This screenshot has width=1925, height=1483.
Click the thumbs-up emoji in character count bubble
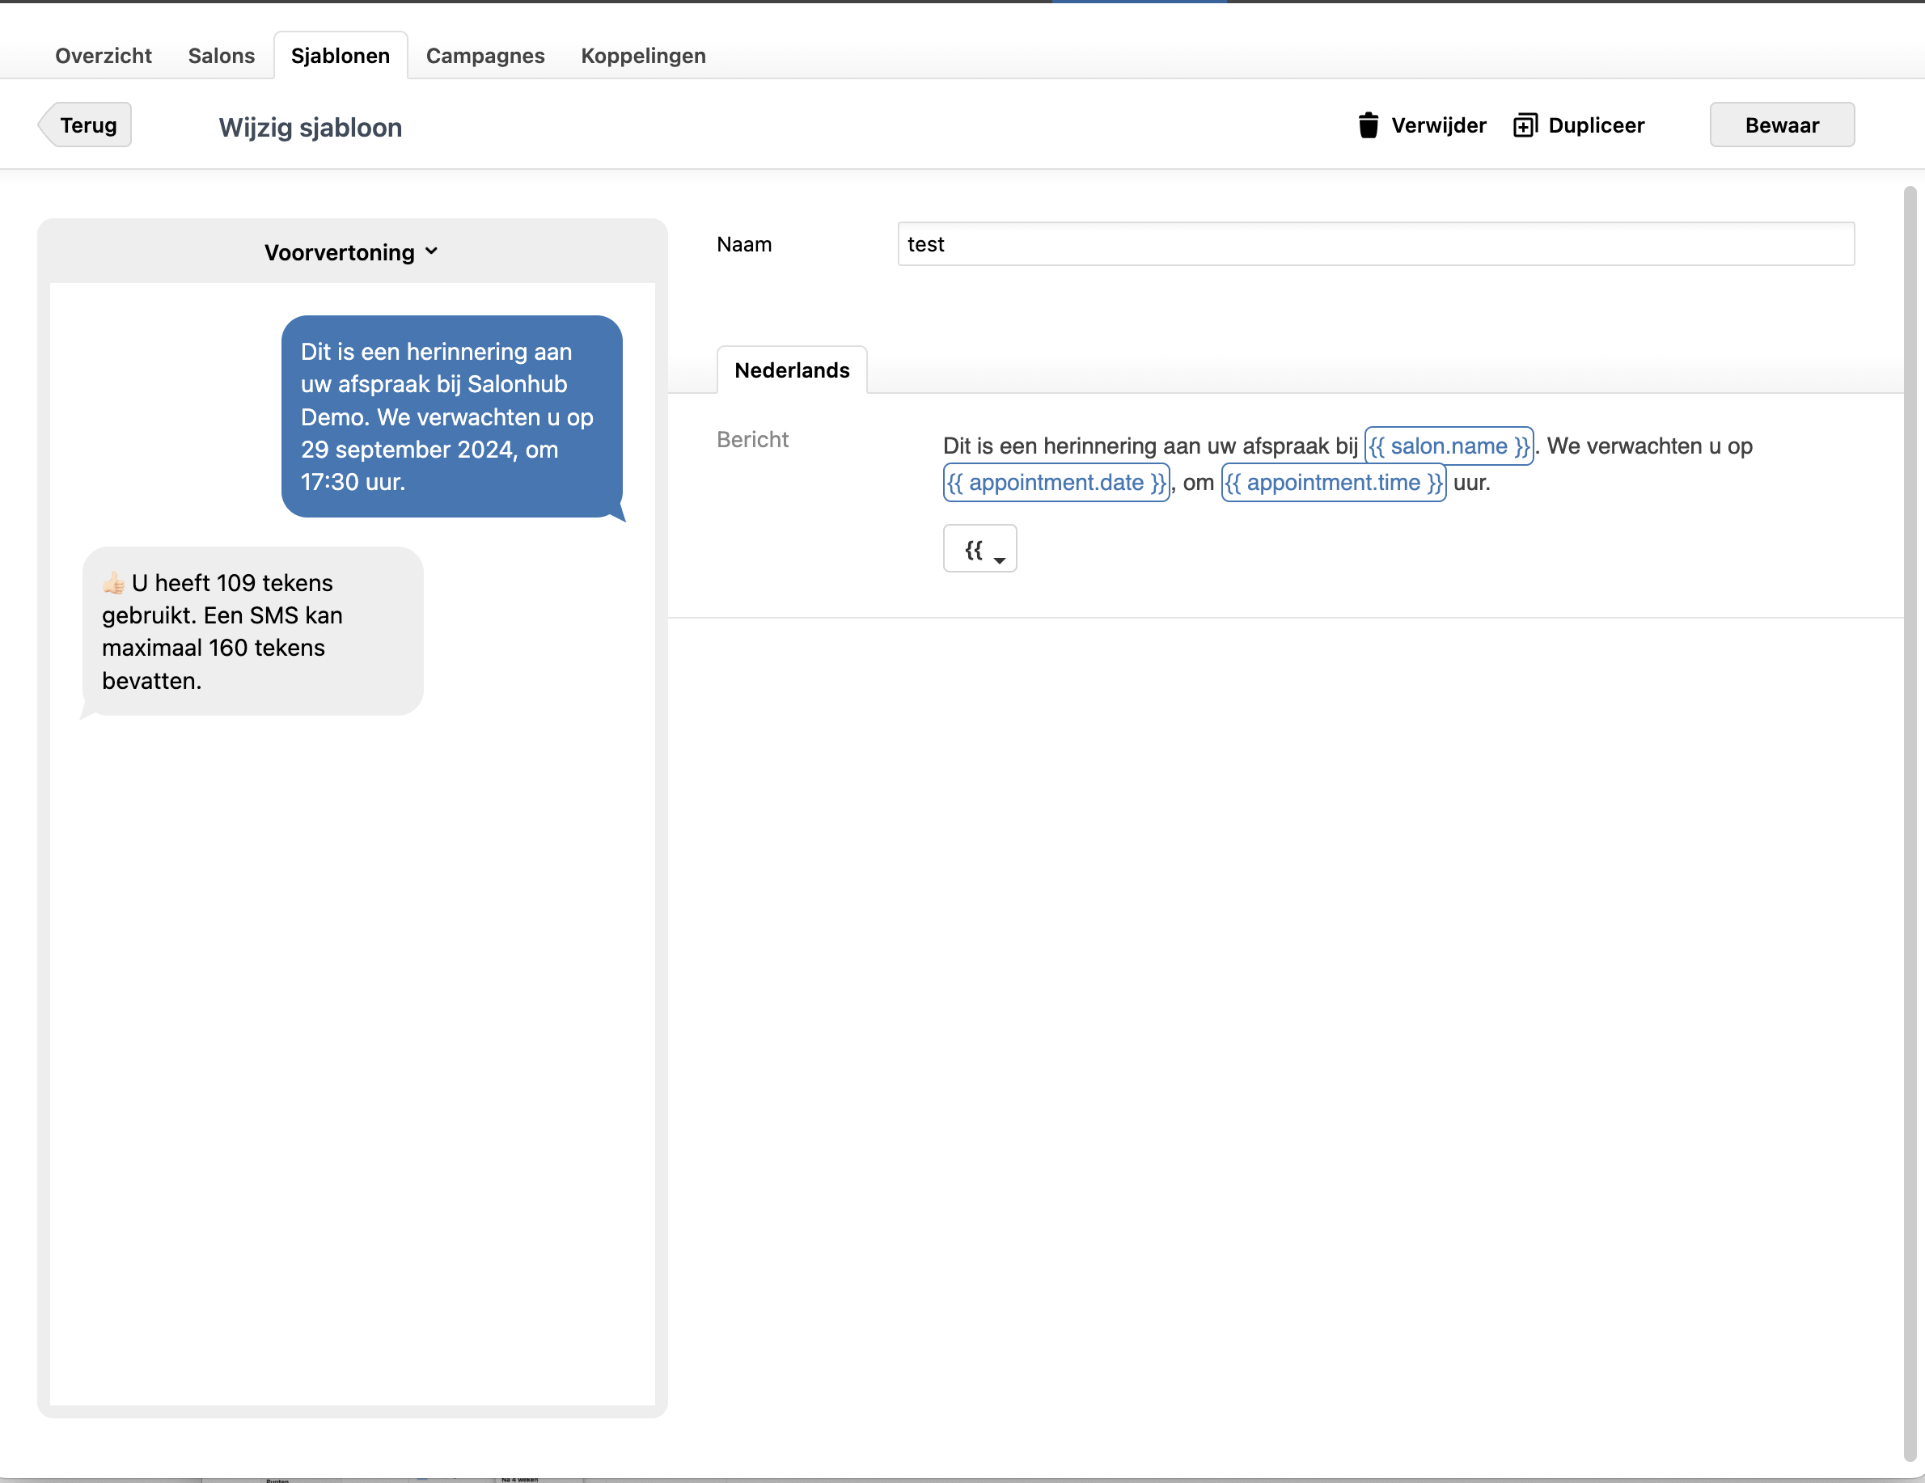tap(114, 582)
